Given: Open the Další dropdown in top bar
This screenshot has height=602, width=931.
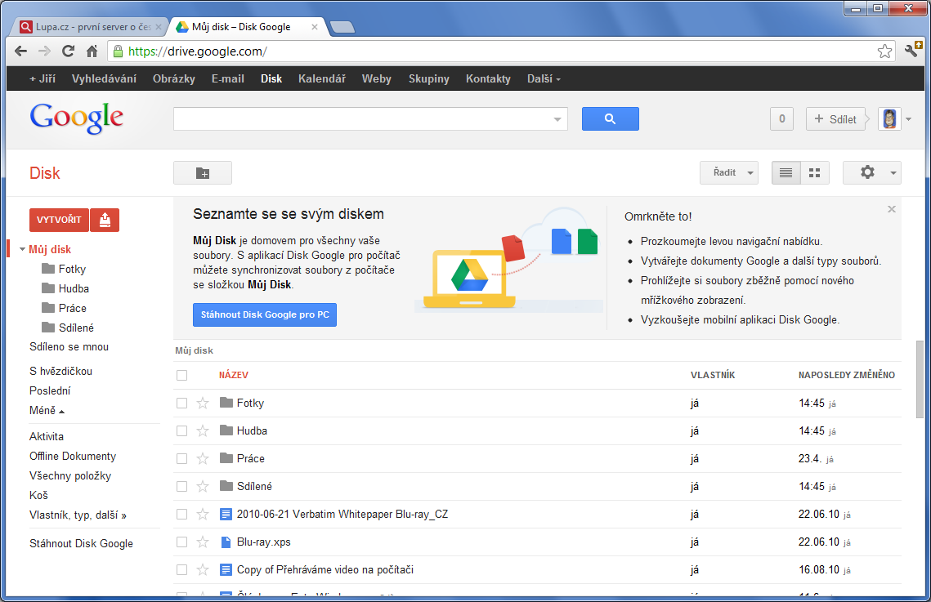Looking at the screenshot, I should 544,79.
